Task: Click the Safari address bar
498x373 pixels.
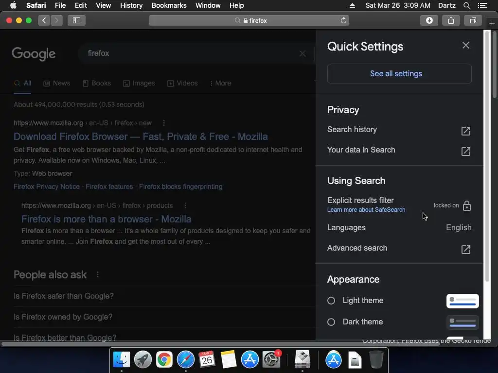Action: (x=249, y=20)
